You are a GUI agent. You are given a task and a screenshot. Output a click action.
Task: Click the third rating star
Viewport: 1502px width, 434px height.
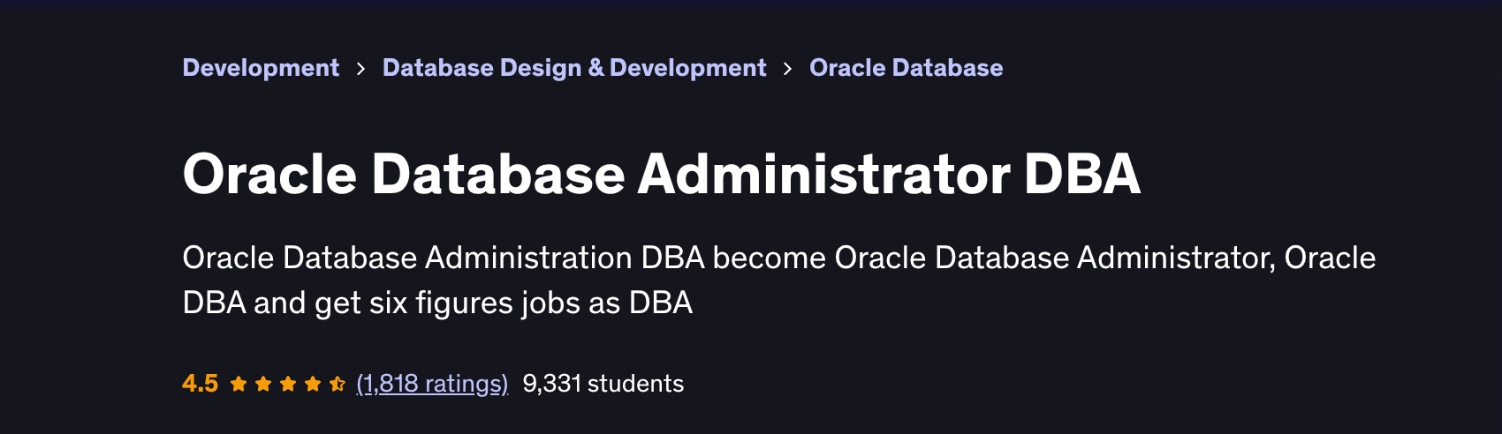click(288, 384)
